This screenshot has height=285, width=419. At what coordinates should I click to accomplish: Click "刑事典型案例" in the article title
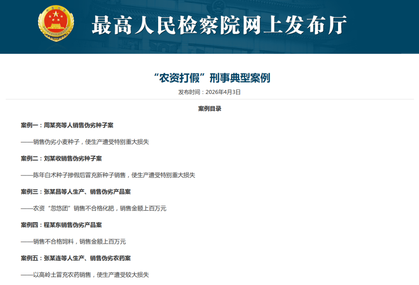click(240, 78)
